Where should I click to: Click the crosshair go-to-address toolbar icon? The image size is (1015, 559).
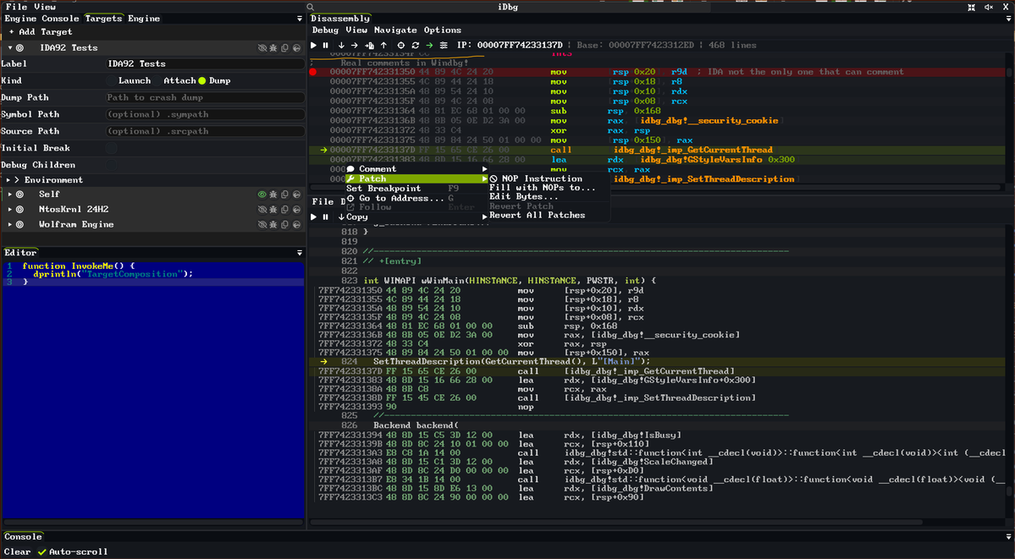pyautogui.click(x=400, y=46)
